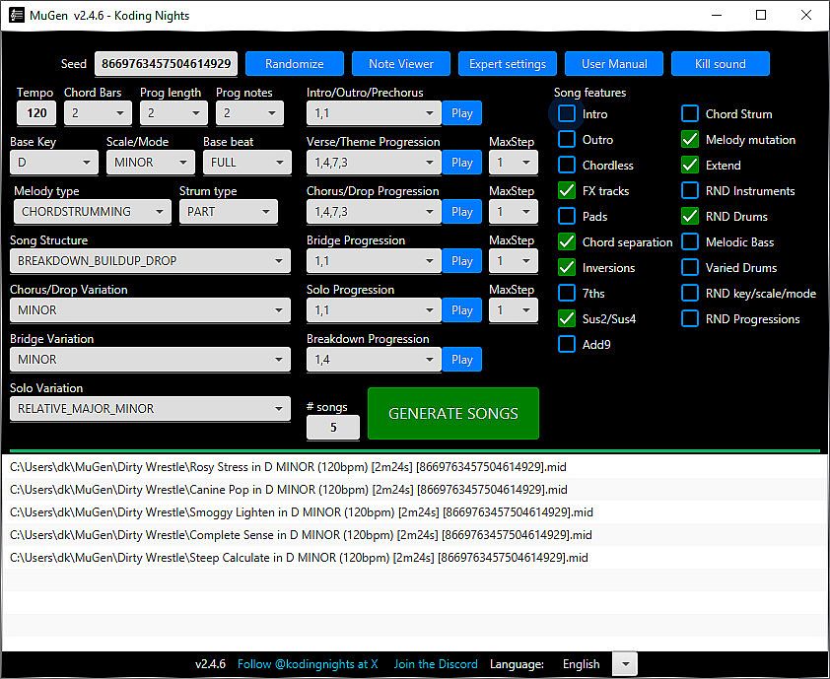Click the Randomize seed button
The image size is (830, 679).
click(295, 64)
